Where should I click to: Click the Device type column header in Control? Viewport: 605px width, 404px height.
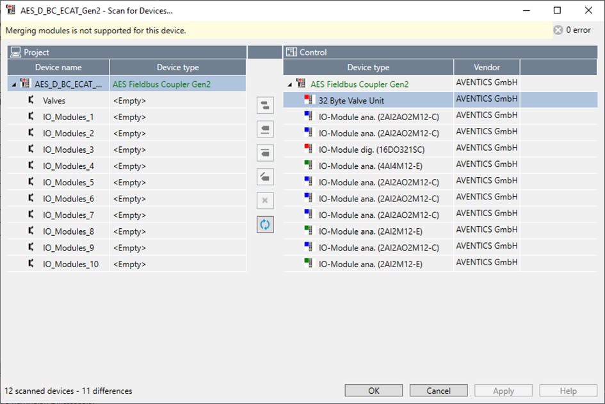369,67
